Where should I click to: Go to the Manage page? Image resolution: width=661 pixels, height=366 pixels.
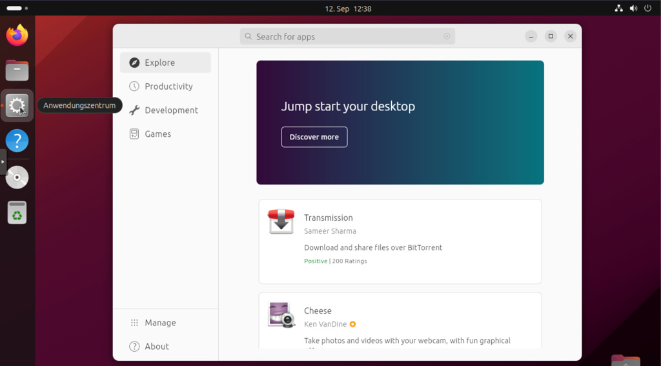(x=165, y=323)
